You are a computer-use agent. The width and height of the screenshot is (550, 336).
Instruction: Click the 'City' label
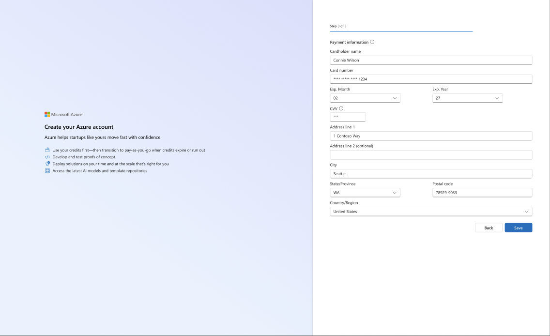[333, 165]
